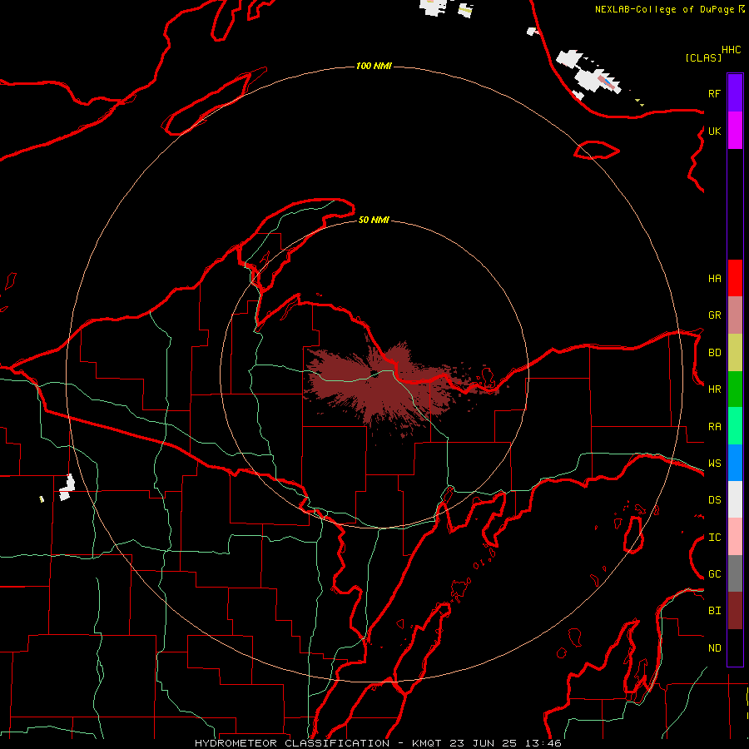The width and height of the screenshot is (749, 749).
Task: Click the 'DS' legend label
Action: (715, 500)
